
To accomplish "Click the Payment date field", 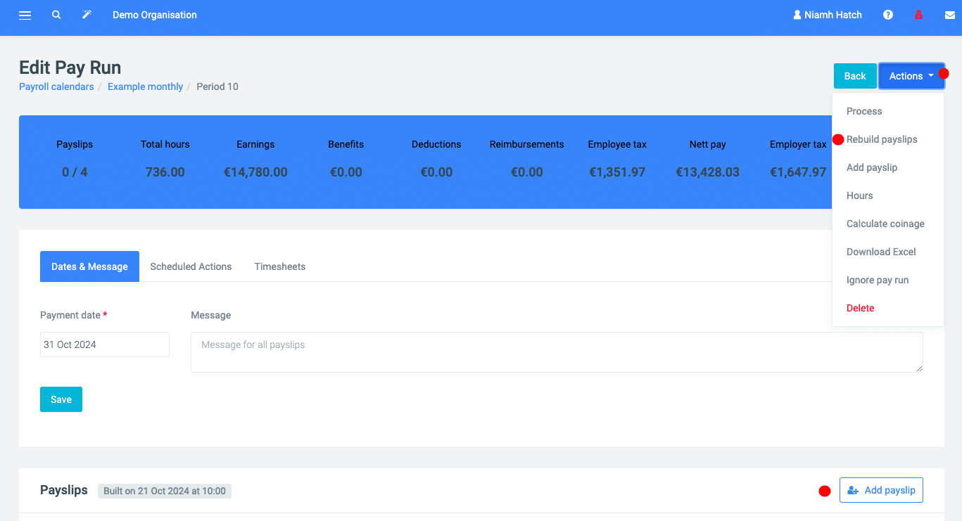I will click(x=104, y=345).
